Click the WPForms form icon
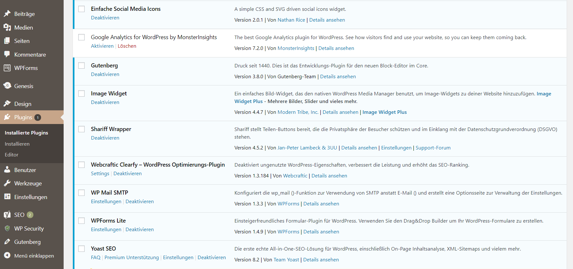 7,68
